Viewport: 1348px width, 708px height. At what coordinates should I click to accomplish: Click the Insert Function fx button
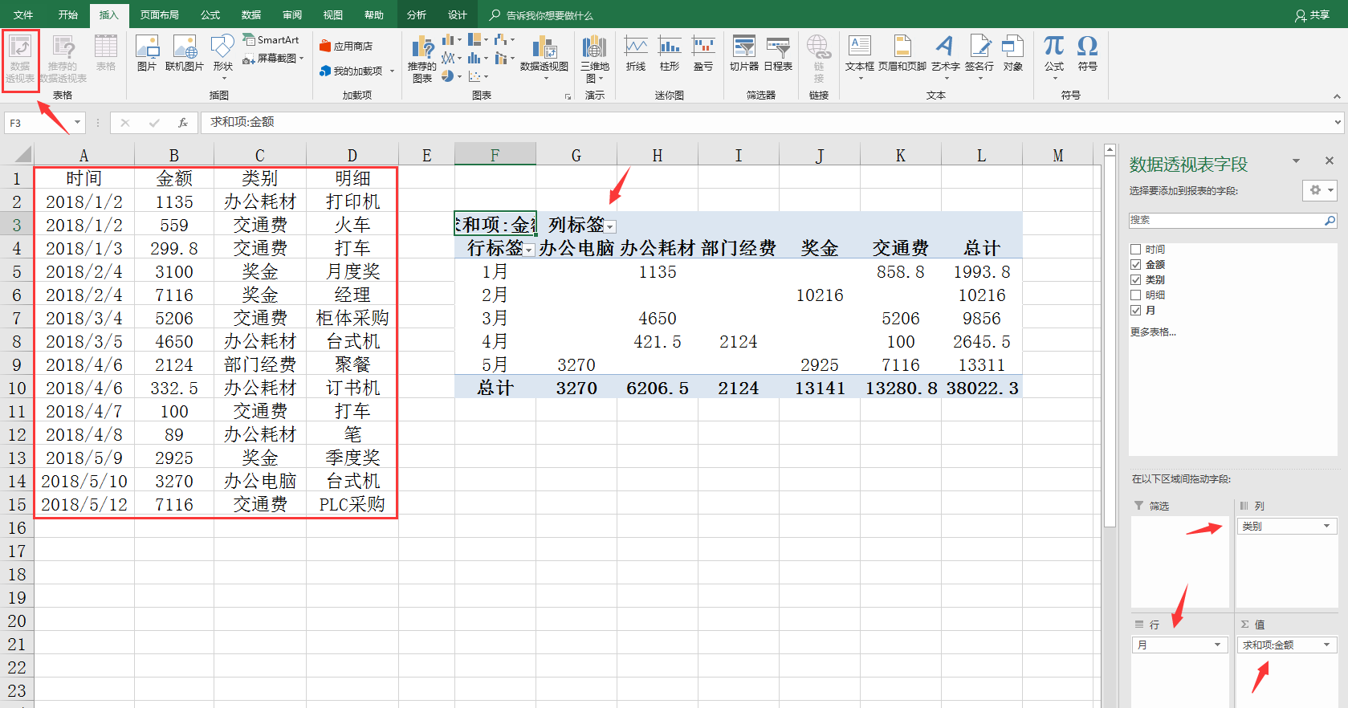click(183, 123)
